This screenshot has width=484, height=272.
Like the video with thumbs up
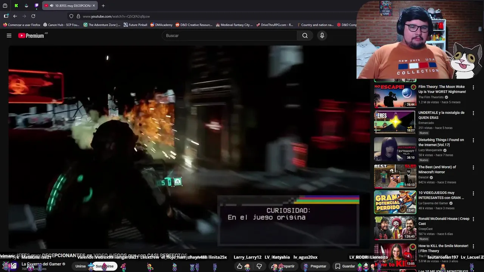click(x=240, y=266)
